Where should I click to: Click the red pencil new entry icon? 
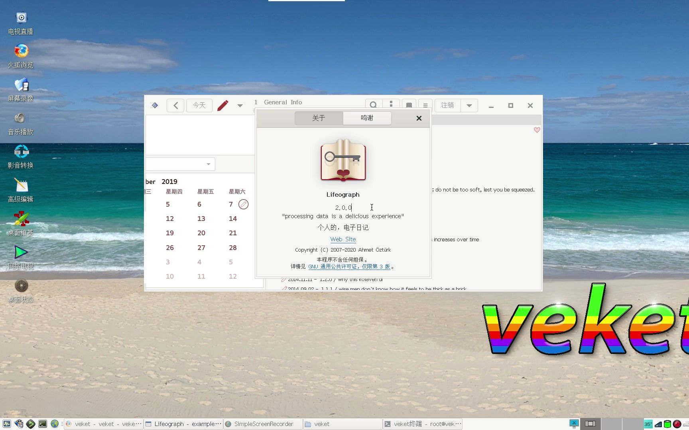click(223, 106)
